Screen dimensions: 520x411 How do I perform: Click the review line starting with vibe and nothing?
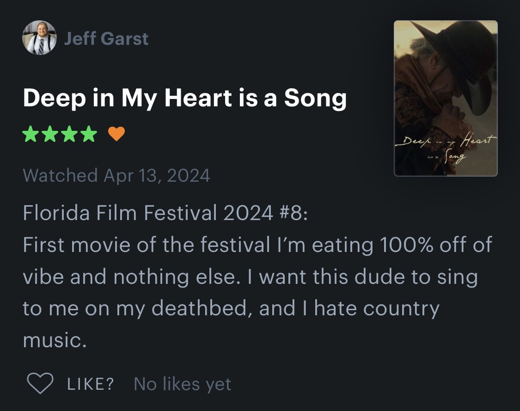pyautogui.click(x=251, y=277)
